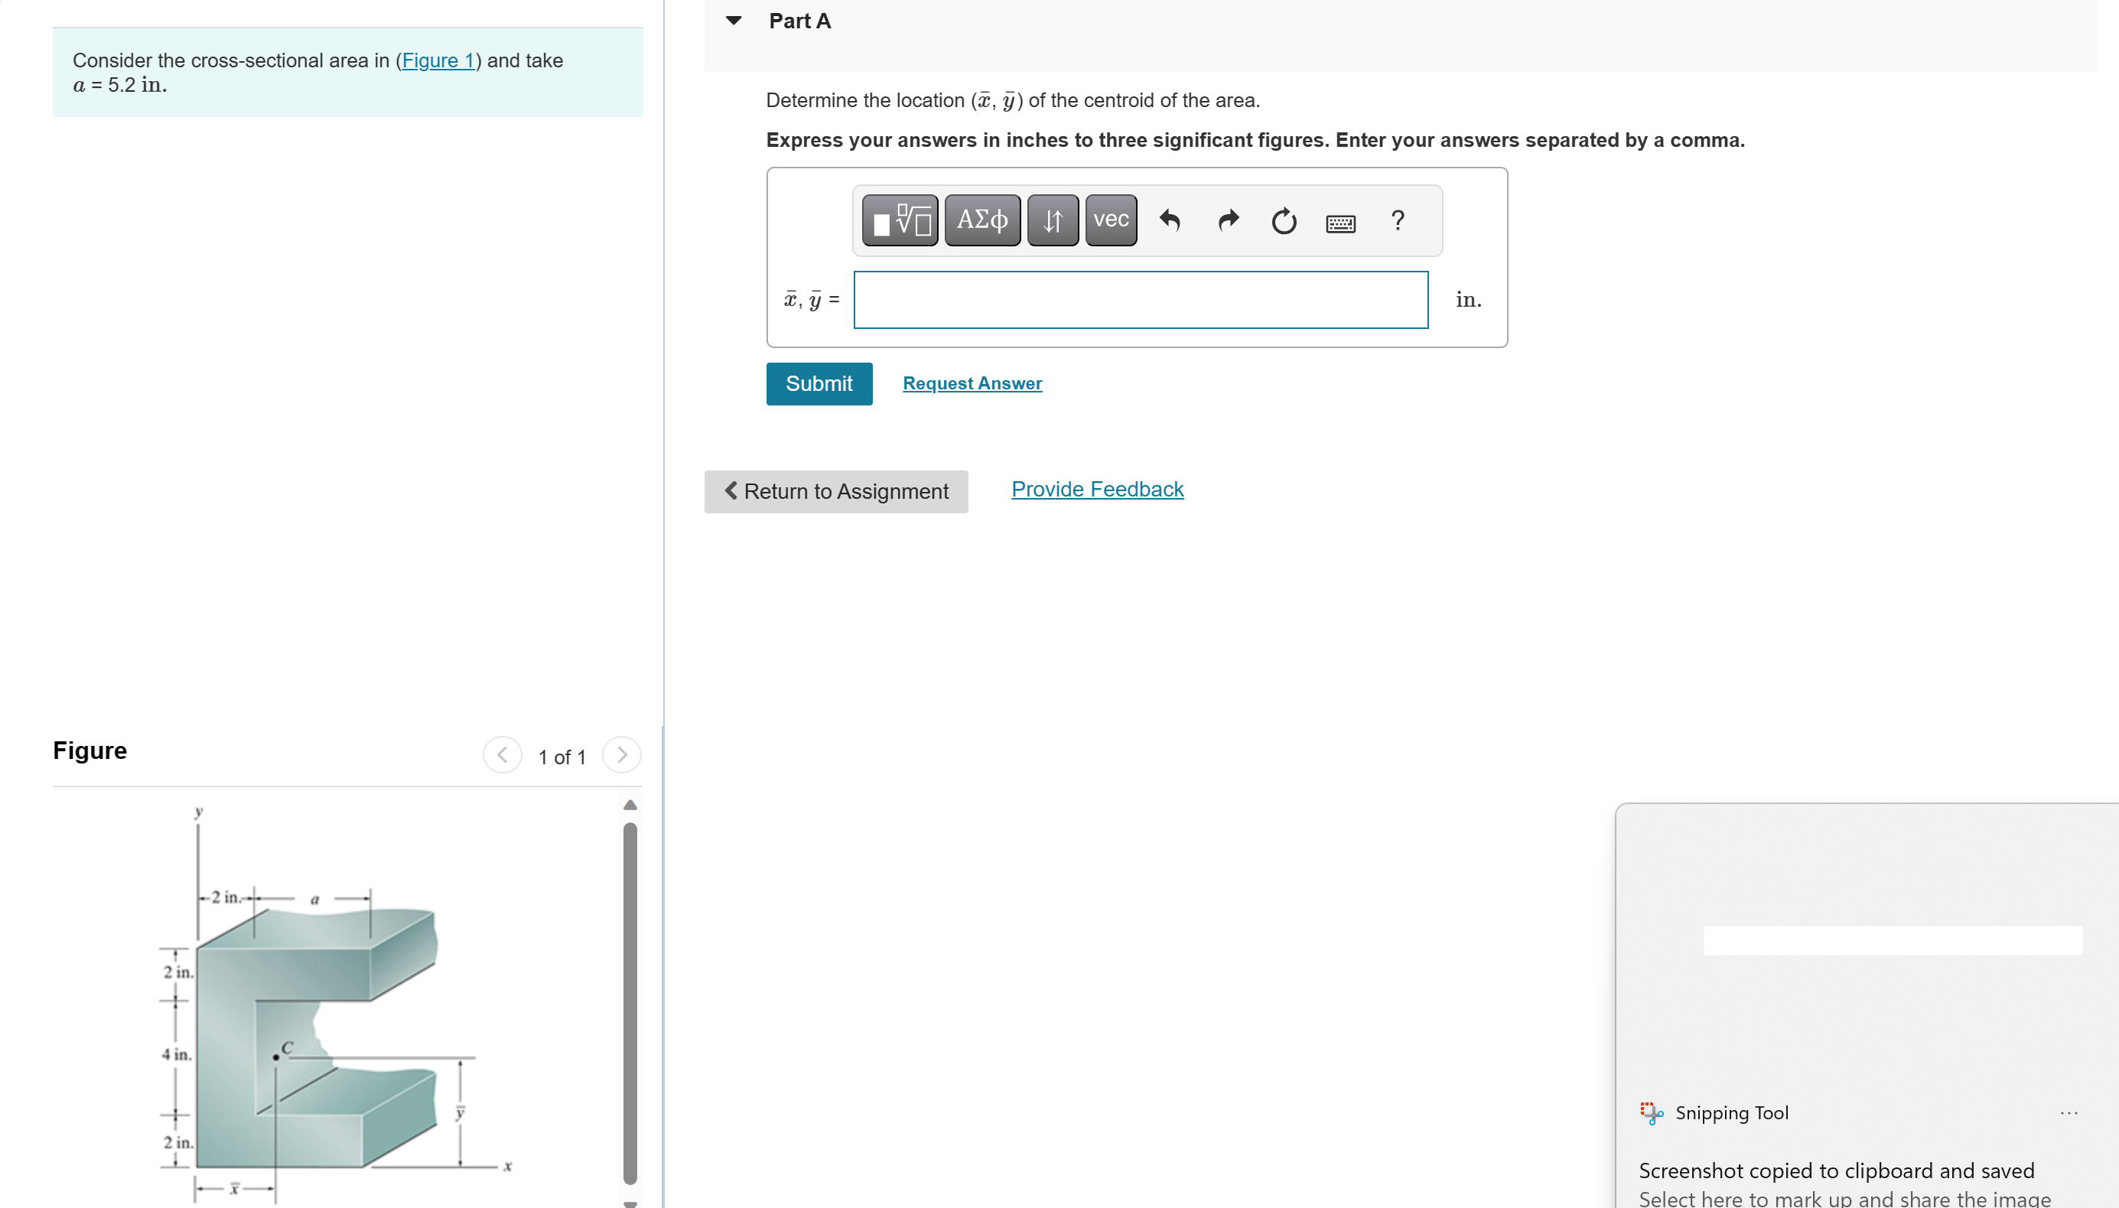Click inside the centroid answer input field
The width and height of the screenshot is (2119, 1208).
(x=1140, y=299)
